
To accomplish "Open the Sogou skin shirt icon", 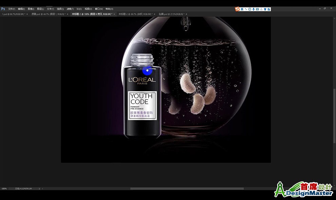I will (x=265, y=9).
